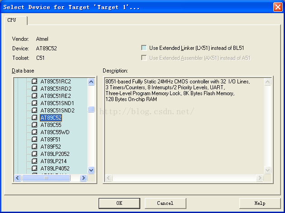Screen dimensions: 285x213
Task: Open Help for device selection
Action: click(x=260, y=203)
